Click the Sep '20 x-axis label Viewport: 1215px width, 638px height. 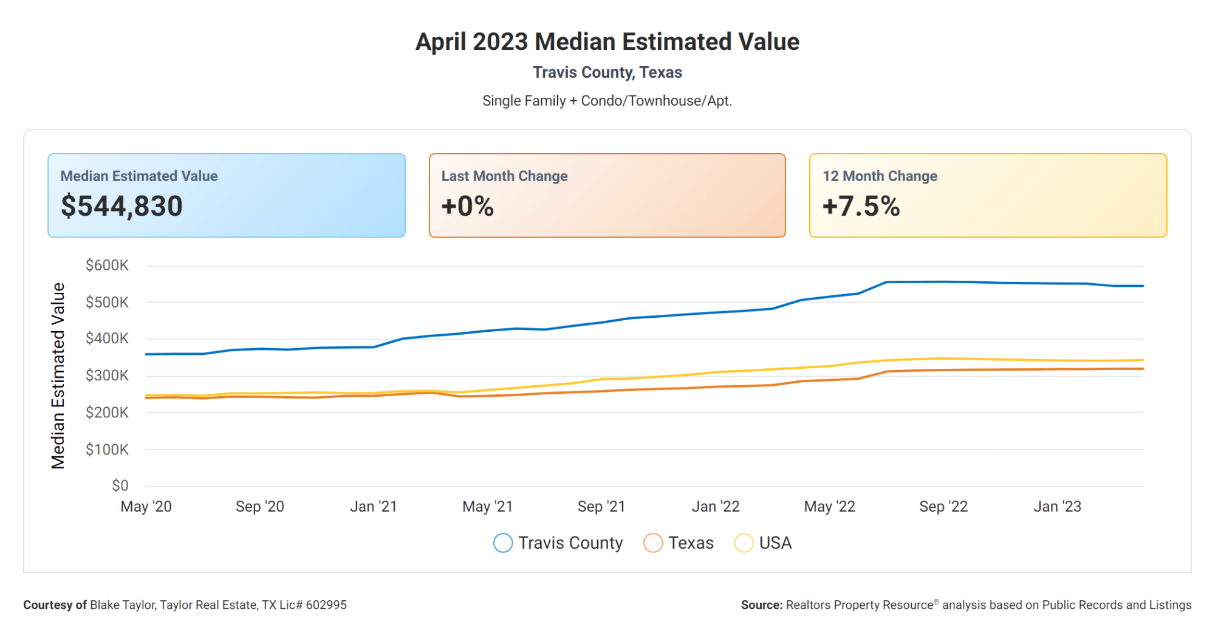coord(260,506)
